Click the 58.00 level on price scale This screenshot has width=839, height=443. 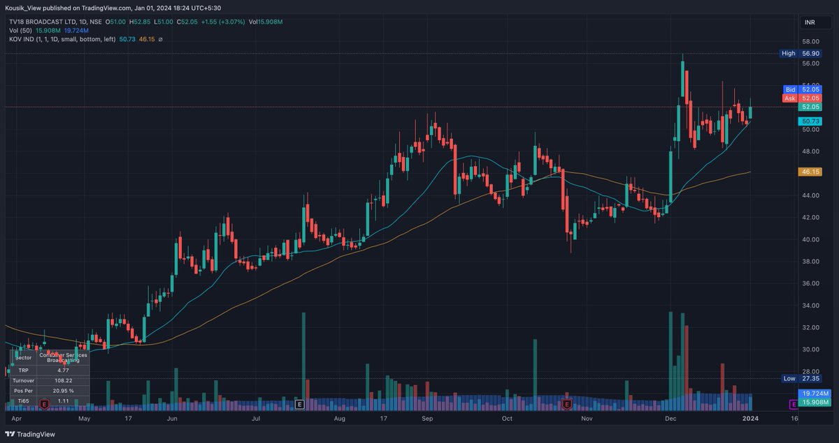pyautogui.click(x=810, y=41)
